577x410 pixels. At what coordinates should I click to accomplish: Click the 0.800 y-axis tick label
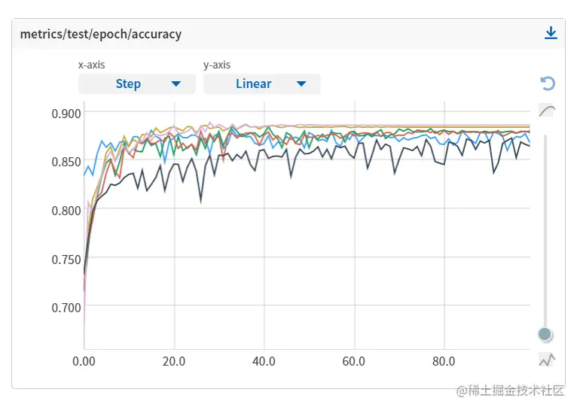(x=66, y=211)
